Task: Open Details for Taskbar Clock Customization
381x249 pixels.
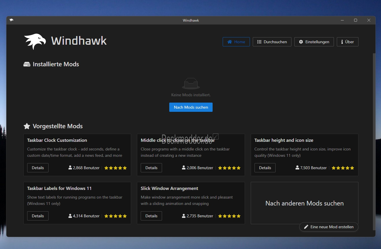Action: (38, 168)
